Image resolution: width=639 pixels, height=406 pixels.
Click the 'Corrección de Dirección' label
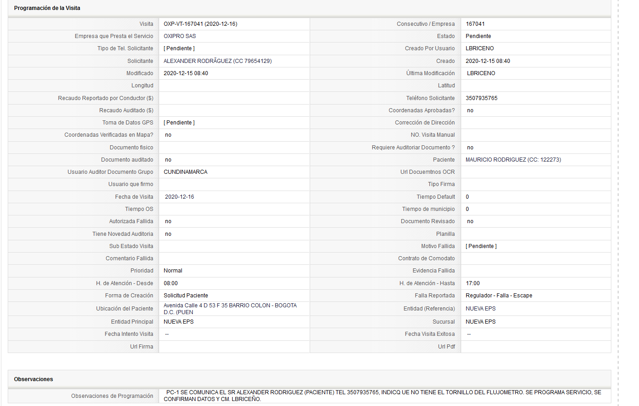point(425,123)
